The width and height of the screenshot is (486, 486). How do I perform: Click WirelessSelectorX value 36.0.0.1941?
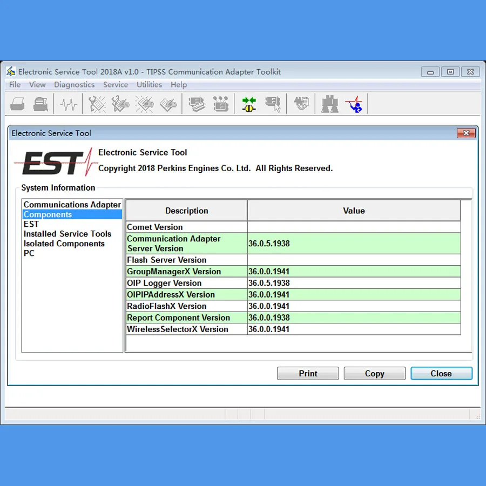pos(354,329)
